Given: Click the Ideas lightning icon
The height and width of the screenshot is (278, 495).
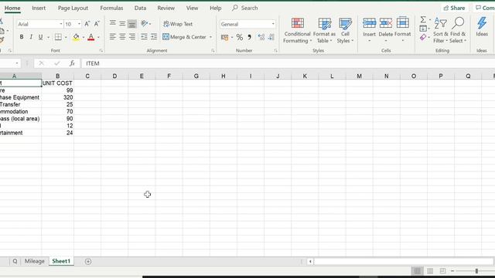Looking at the screenshot, I should click(482, 23).
